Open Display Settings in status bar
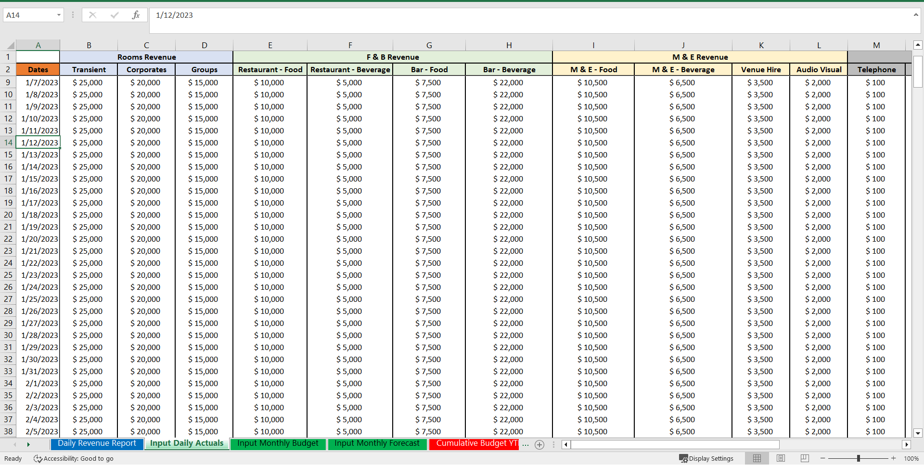924x466 pixels. (x=706, y=458)
